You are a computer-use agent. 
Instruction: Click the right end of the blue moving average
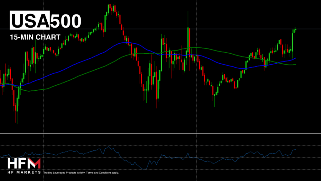pyautogui.click(x=295, y=58)
